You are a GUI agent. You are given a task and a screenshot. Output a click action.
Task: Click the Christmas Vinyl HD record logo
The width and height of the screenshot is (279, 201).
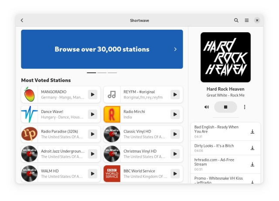click(x=112, y=154)
